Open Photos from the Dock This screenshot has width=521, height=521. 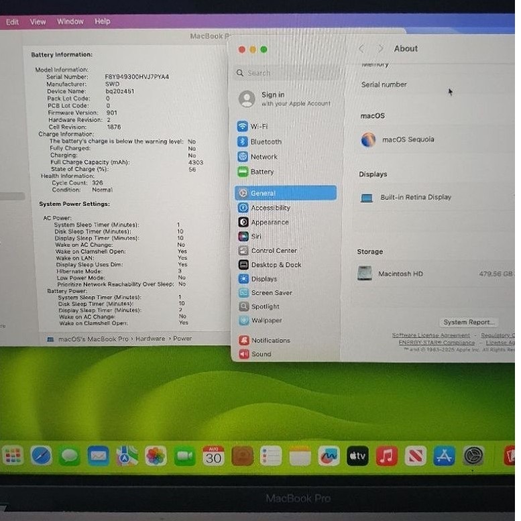click(x=156, y=455)
